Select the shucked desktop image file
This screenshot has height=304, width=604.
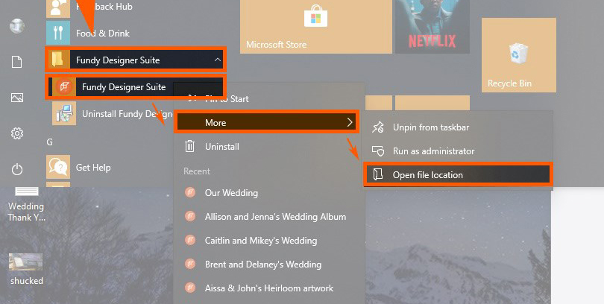coord(26,269)
